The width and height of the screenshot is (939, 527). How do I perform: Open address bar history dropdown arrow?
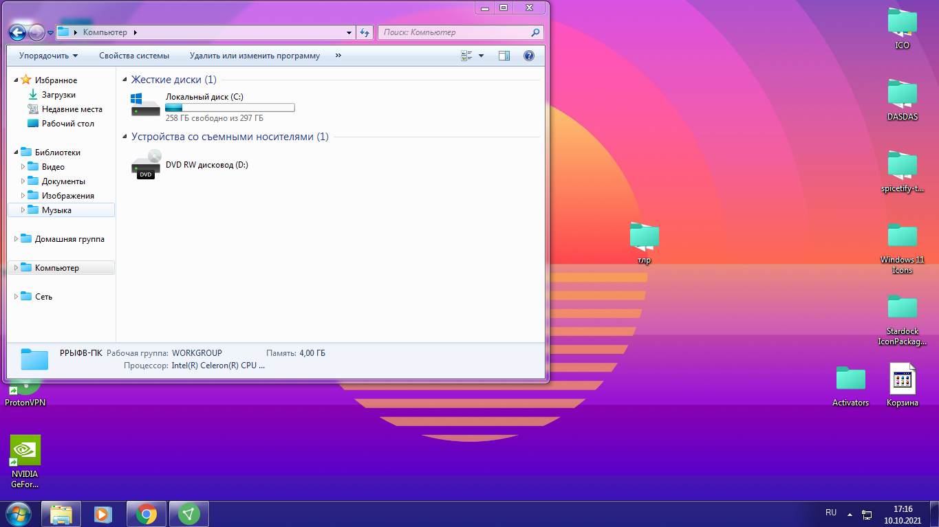[x=349, y=32]
